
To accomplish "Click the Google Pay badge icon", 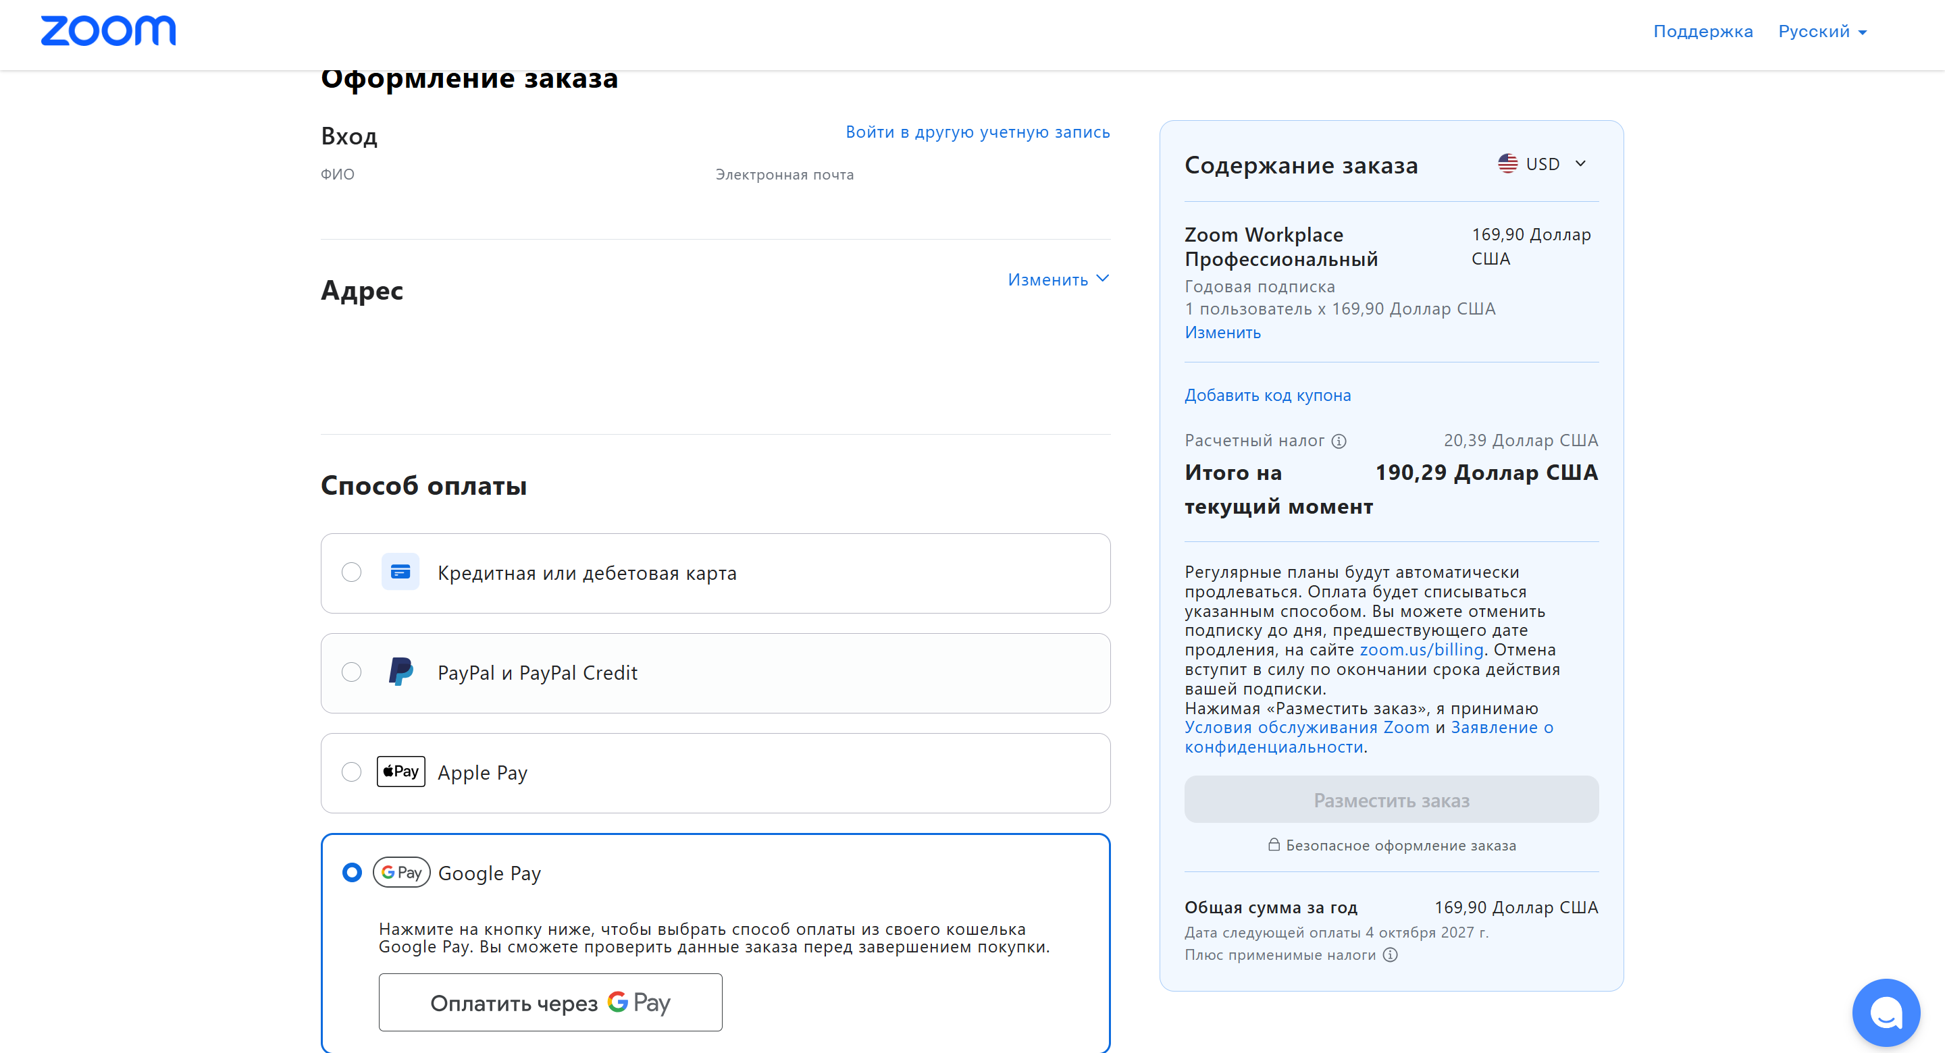I will click(402, 872).
